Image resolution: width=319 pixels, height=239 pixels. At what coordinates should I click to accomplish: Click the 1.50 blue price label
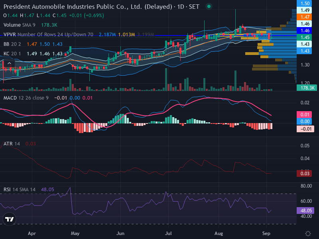pos(304,3)
